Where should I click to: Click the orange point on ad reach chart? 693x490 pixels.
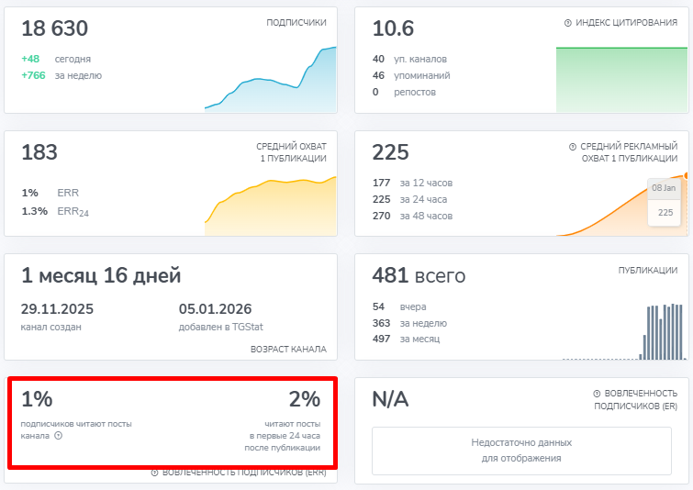(686, 174)
